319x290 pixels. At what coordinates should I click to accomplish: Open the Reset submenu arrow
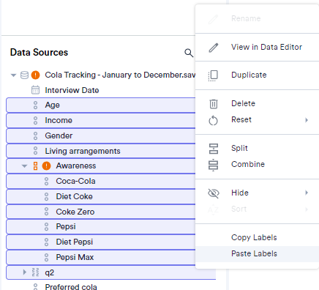(x=307, y=120)
